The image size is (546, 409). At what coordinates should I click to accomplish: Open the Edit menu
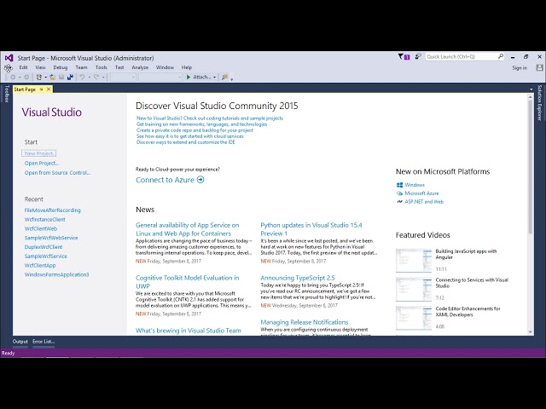coord(23,67)
